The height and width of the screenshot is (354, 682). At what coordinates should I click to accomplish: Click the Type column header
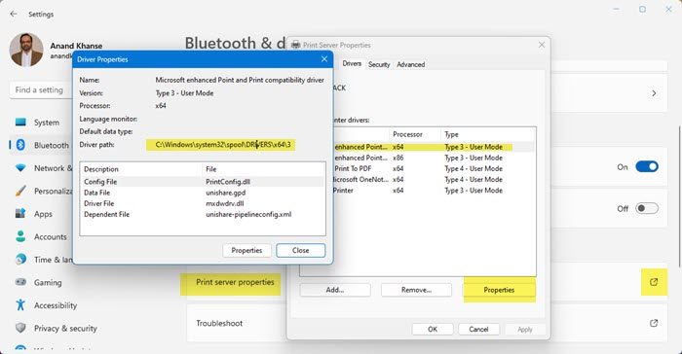pyautogui.click(x=488, y=134)
